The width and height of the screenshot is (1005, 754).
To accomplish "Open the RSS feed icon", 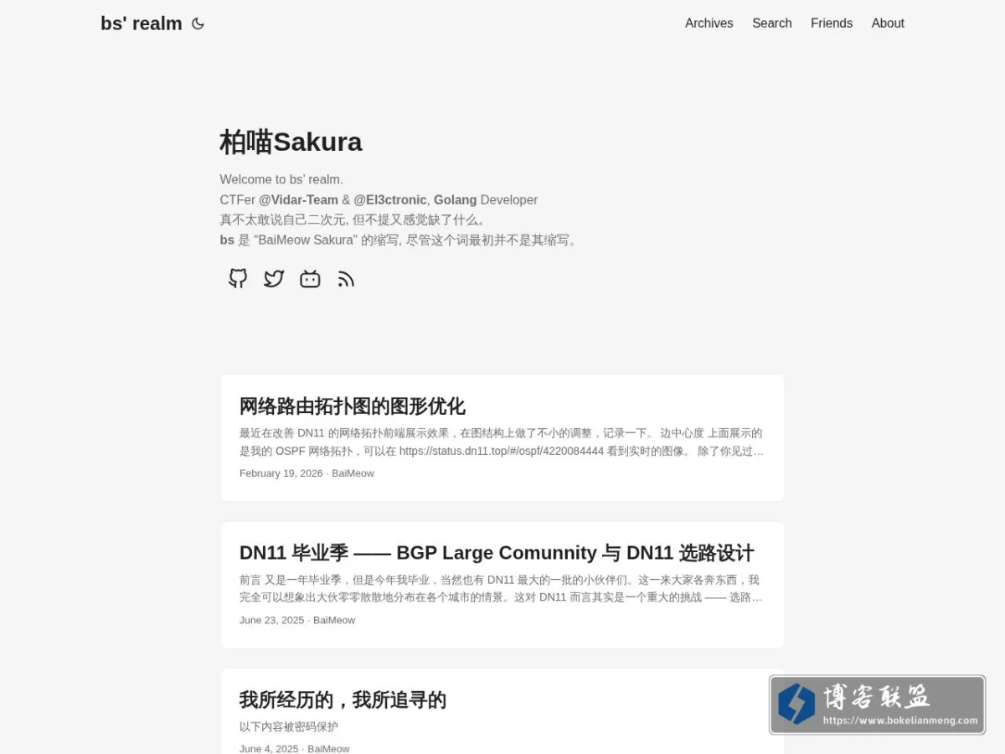I will (x=346, y=279).
